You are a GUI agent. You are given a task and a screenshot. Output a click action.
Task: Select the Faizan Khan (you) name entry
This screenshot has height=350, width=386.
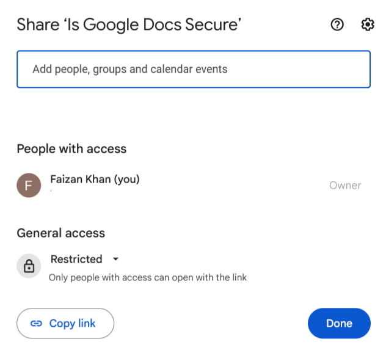point(95,179)
